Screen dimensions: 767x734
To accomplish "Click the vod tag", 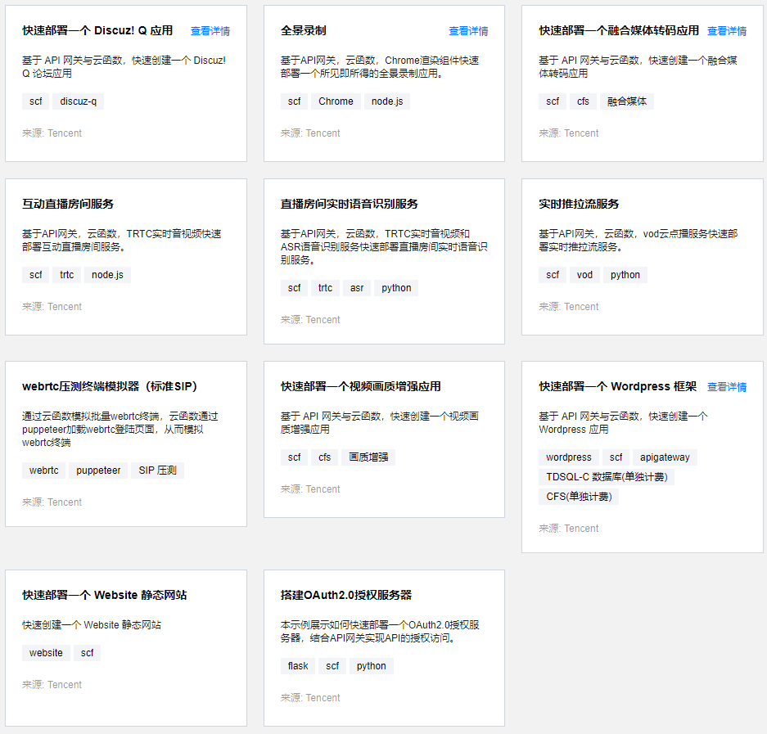I will tap(584, 275).
